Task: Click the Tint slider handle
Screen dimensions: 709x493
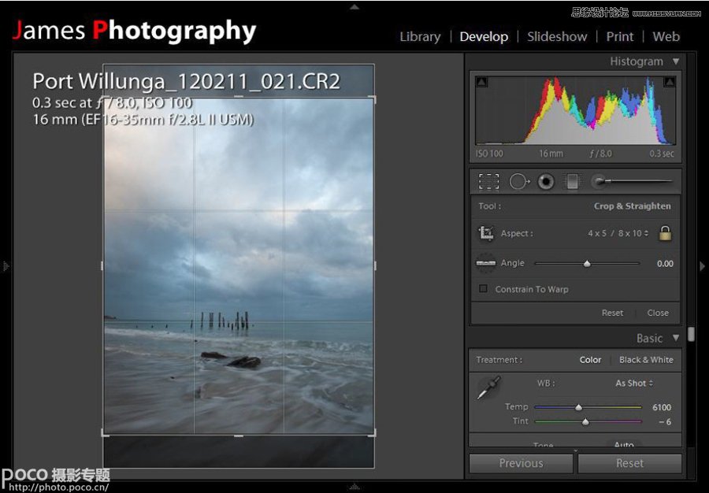Action: tap(585, 421)
